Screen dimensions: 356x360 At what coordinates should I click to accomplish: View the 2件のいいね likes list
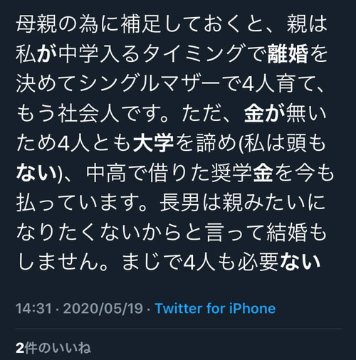click(53, 348)
